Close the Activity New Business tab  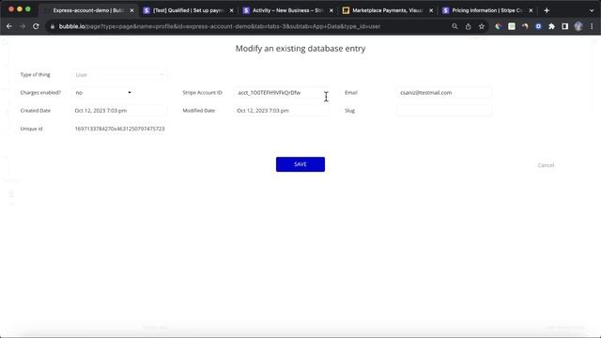pos(331,10)
